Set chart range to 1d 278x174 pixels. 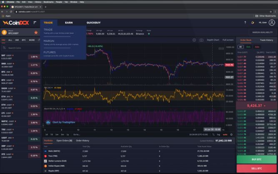(46, 134)
